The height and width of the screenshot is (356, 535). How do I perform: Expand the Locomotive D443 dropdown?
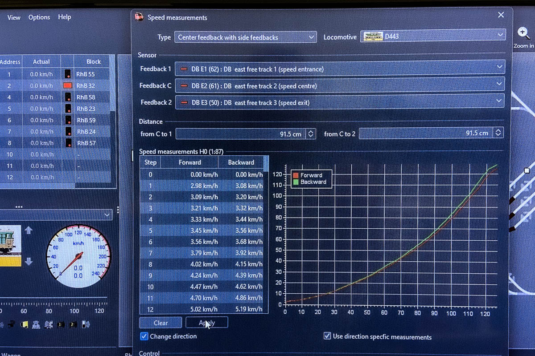[433, 36]
